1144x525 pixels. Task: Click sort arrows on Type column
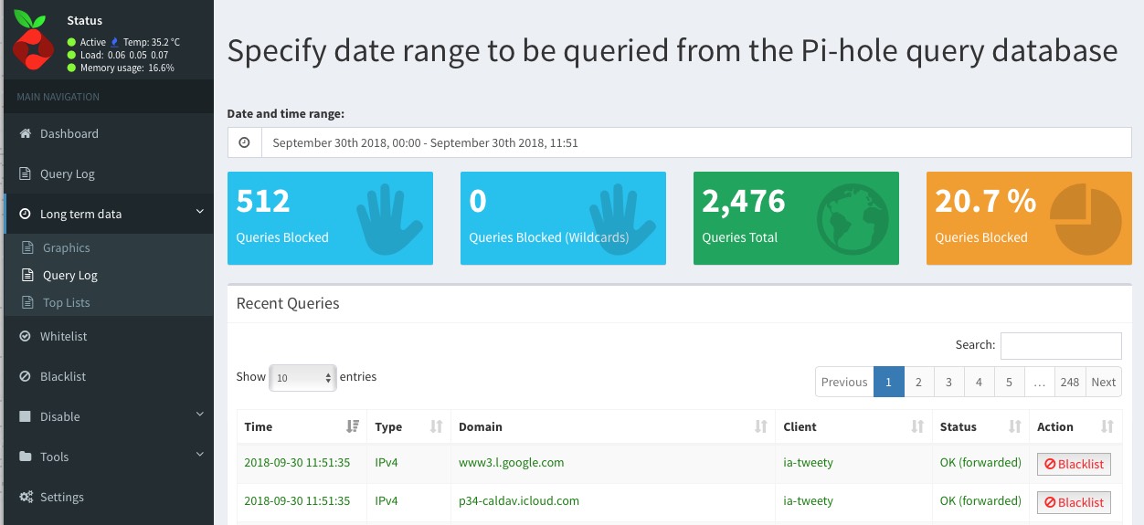(436, 426)
